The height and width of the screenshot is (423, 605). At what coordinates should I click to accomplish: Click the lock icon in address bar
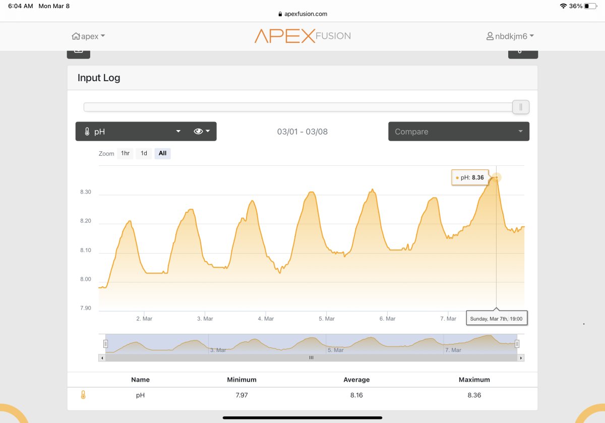tap(280, 14)
